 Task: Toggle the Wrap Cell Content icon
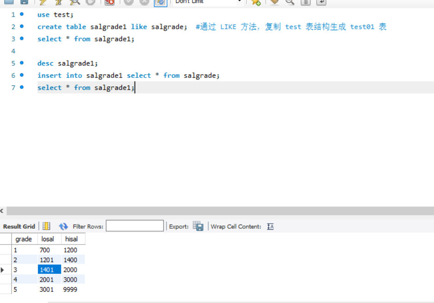point(270,226)
